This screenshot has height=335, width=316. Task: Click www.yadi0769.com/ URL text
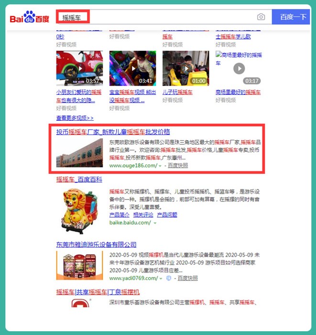click(134, 278)
